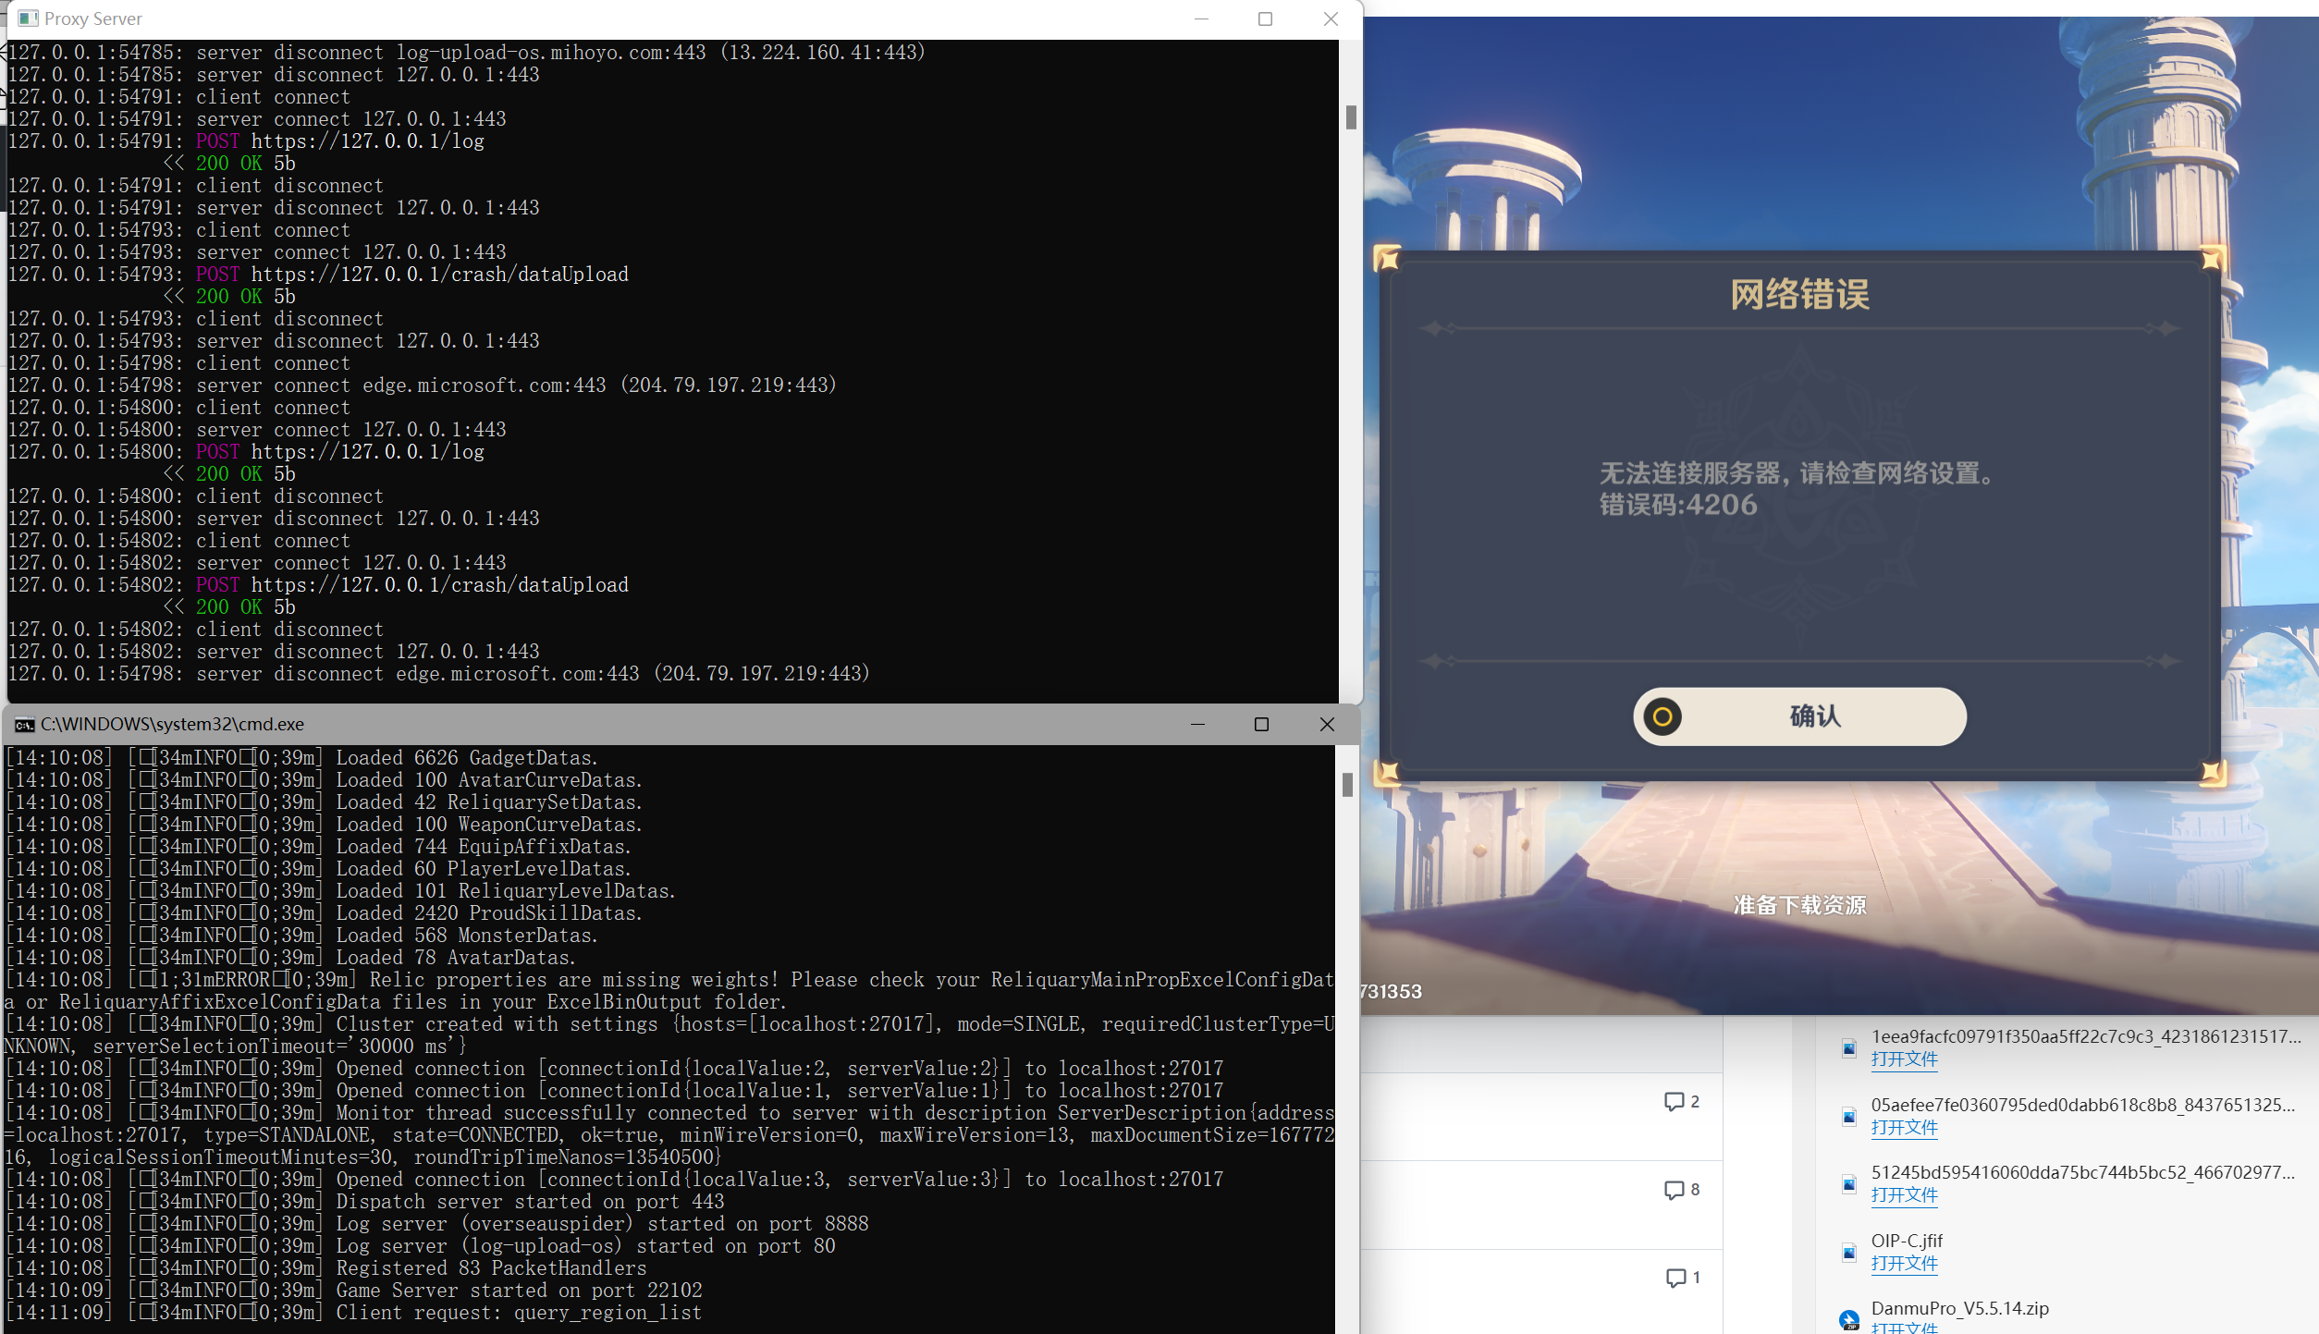Open file link under 51245bd595416060 download

[x=1904, y=1195]
